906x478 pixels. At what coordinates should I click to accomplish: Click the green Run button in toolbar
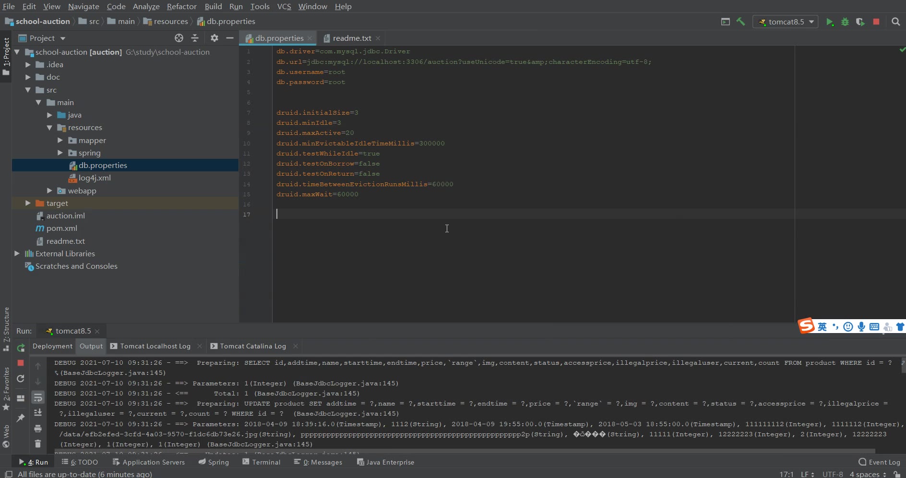point(830,22)
